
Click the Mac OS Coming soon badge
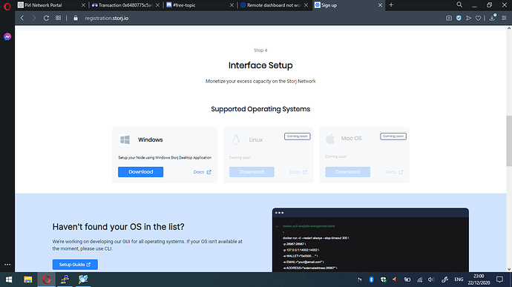[x=393, y=136]
